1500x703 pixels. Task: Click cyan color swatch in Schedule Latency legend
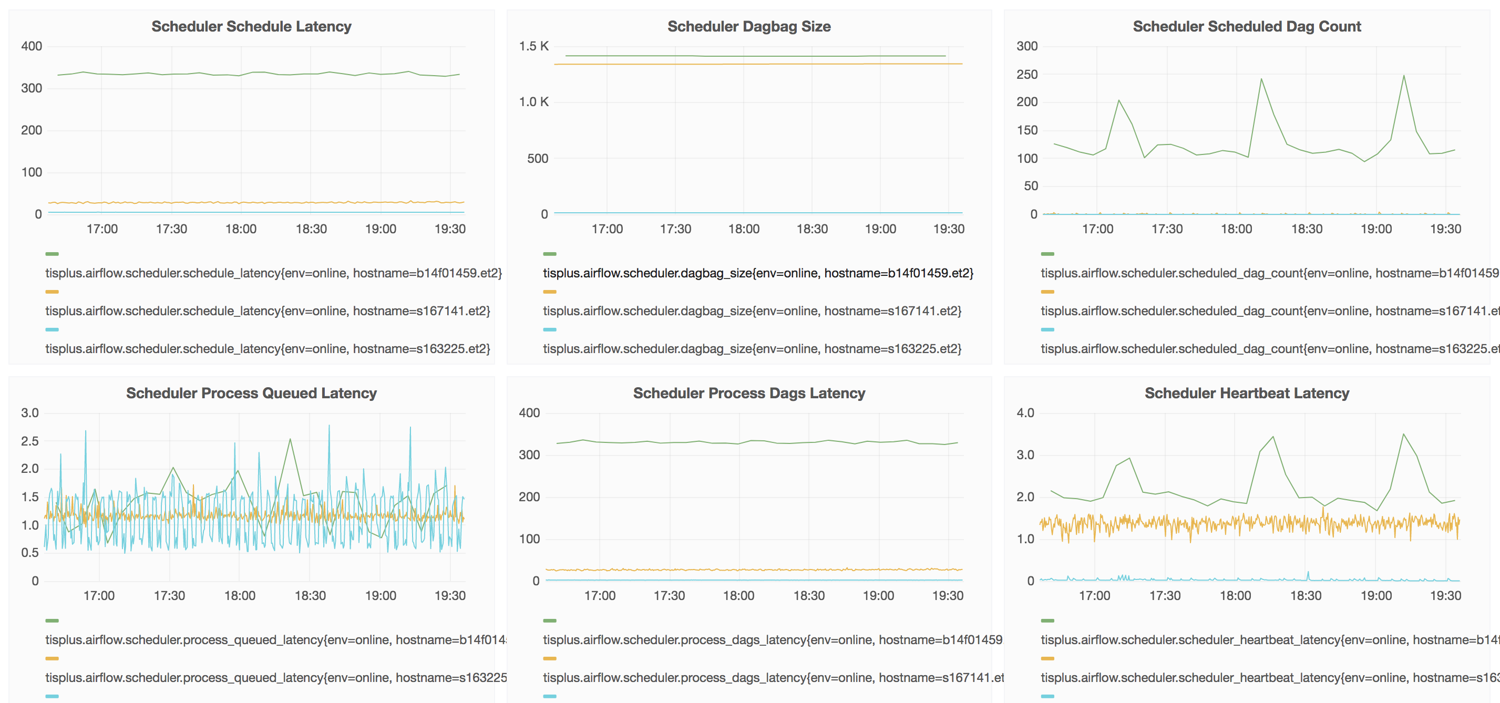tap(52, 329)
